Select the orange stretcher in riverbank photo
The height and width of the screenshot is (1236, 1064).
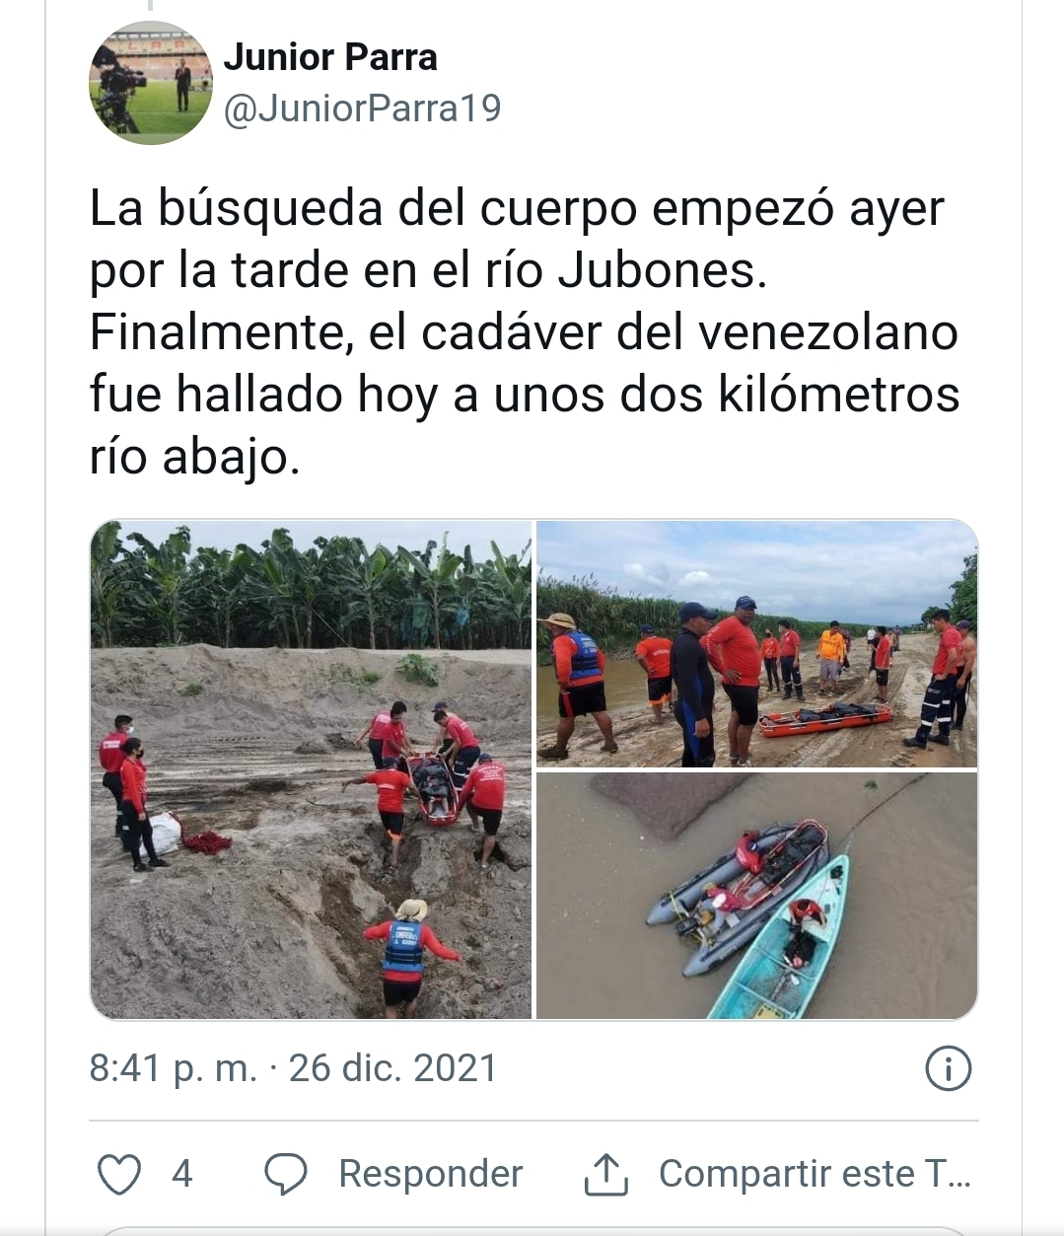pyautogui.click(x=825, y=718)
